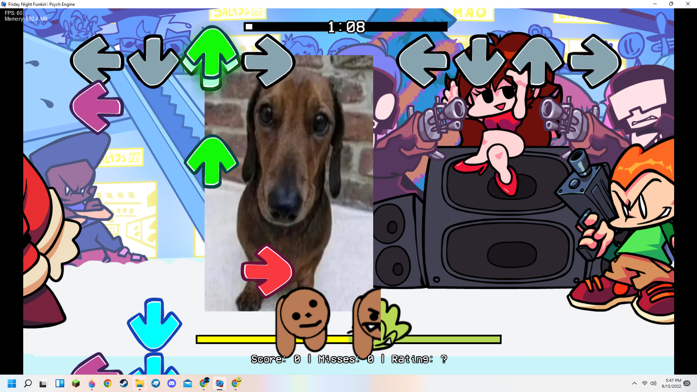
Task: Open Discord from the taskbar
Action: pos(171,384)
